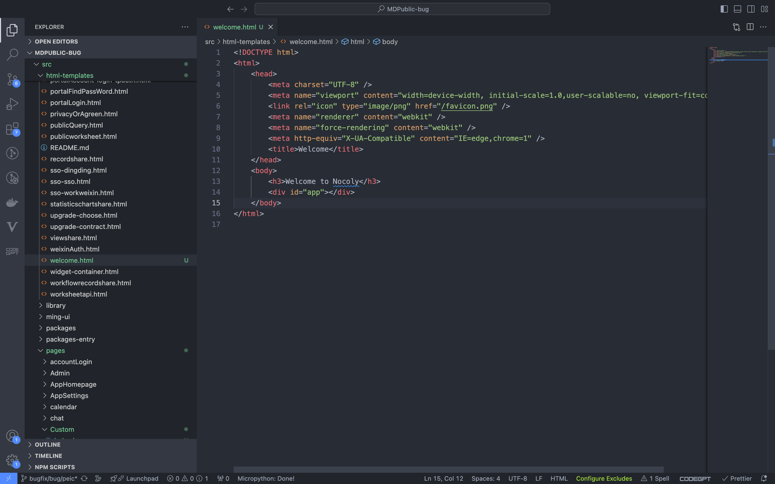Collapse the html-templates folder
Viewport: 775px width, 484px height.
110,75
